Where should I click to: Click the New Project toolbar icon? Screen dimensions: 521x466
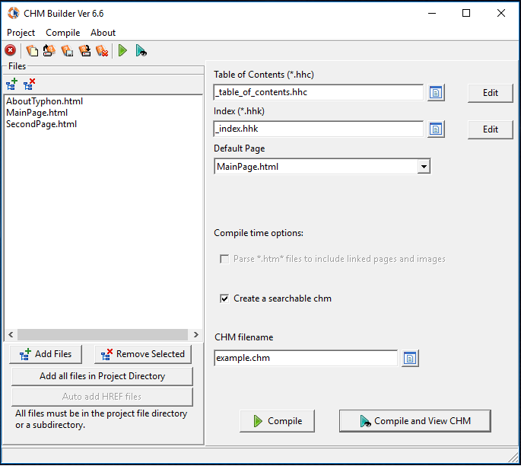[x=32, y=50]
